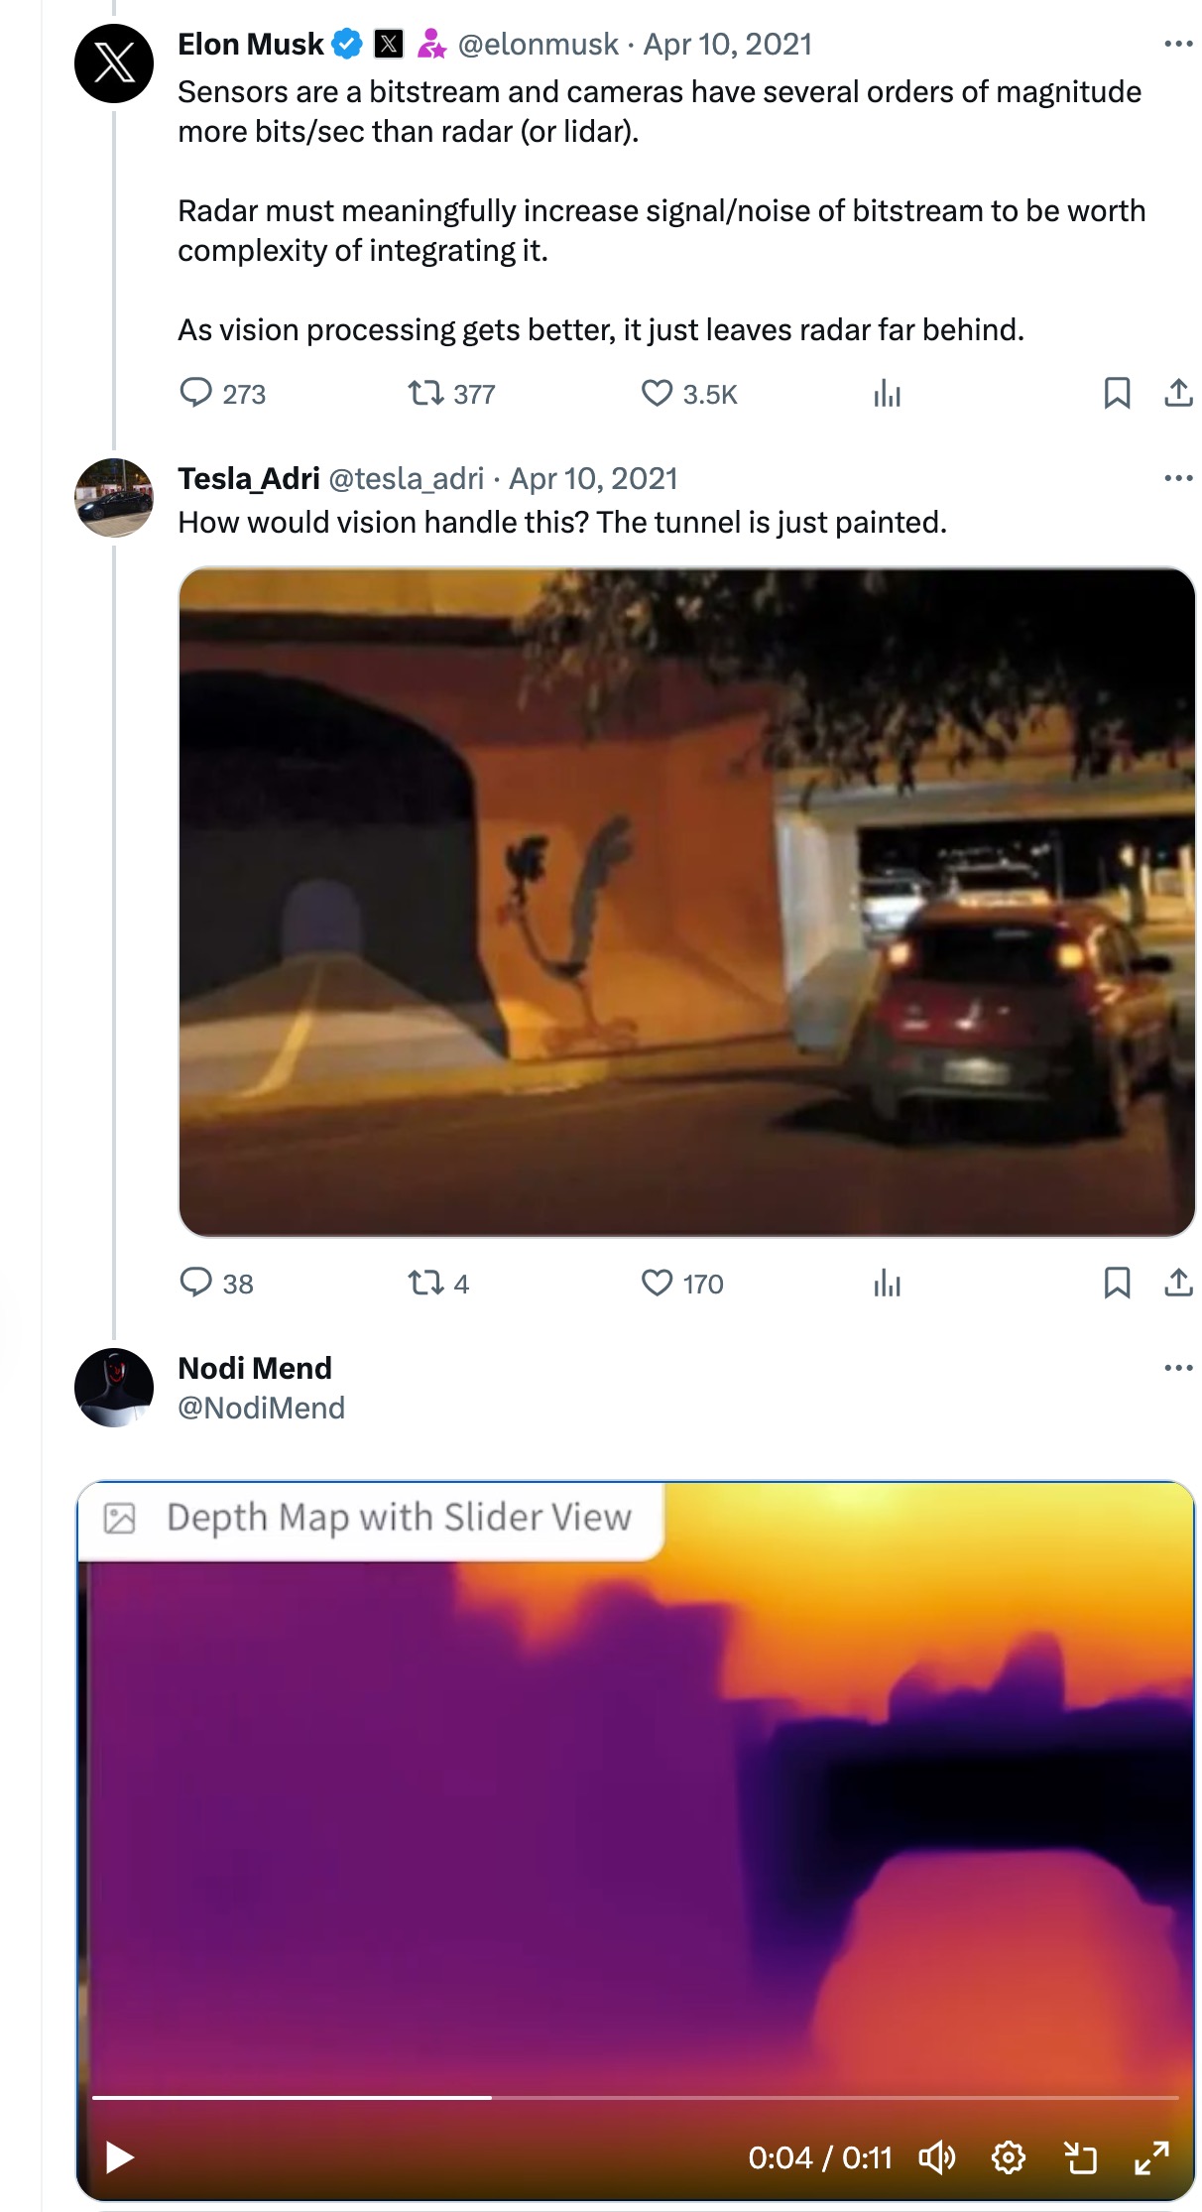The image size is (1202, 2212).
Task: Bookmark Tesla_Adri's painted tunnel tweet
Action: tap(1117, 1283)
